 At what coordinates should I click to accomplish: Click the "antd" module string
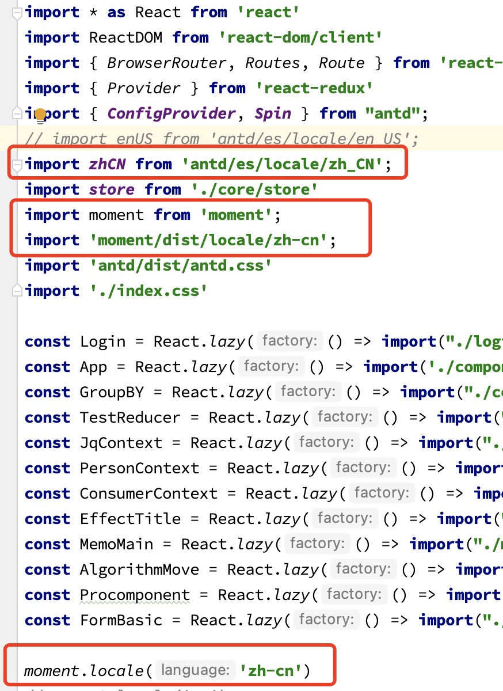click(x=393, y=113)
